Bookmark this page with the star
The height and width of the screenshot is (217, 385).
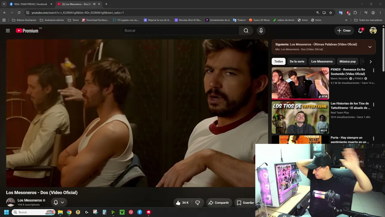tap(331, 13)
